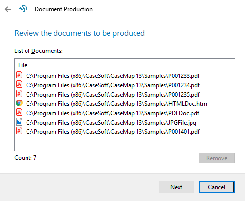The height and width of the screenshot is (201, 245).
Task: Select the JPGFile.jpg file path entry
Action: [111, 123]
